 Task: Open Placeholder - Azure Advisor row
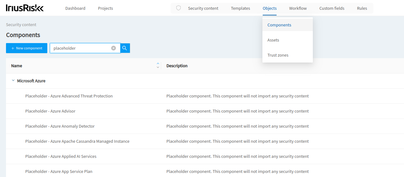pos(50,111)
